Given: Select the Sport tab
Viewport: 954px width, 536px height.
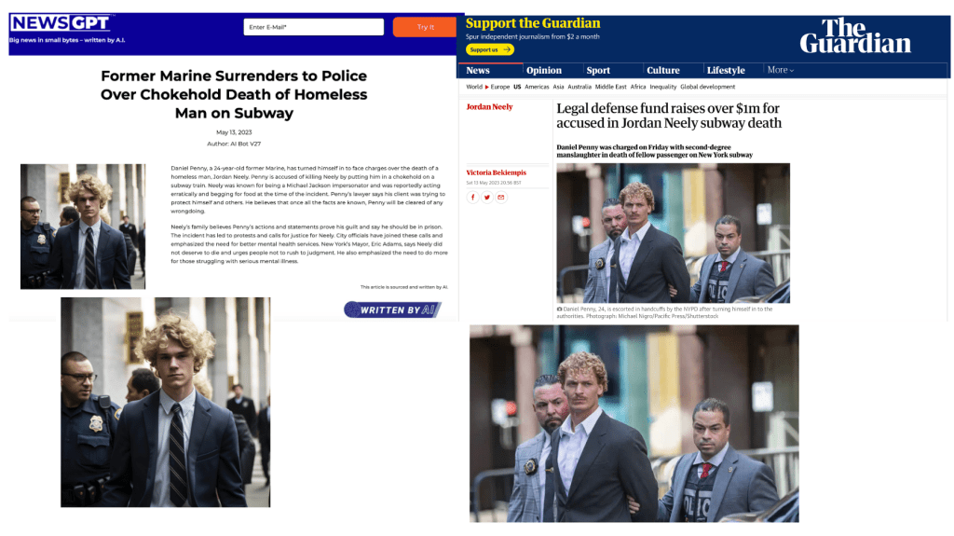Looking at the screenshot, I should tap(598, 71).
